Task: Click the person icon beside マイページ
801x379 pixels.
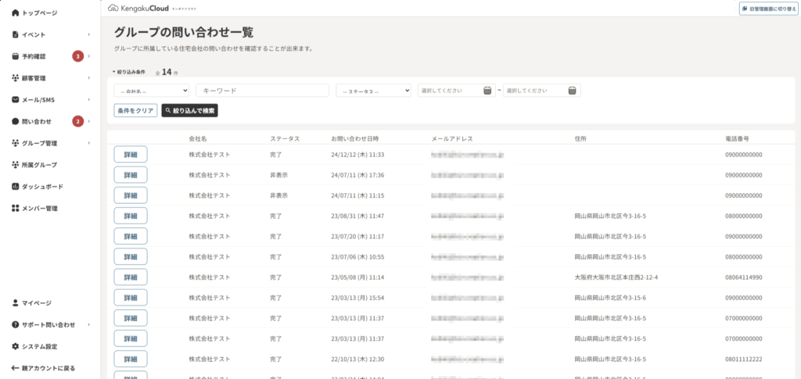Action: 15,302
